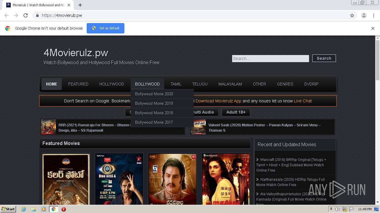Screen dimensions: 380x213
Task: Open the HOLLYWOOD nav menu
Action: pyautogui.click(x=112, y=84)
